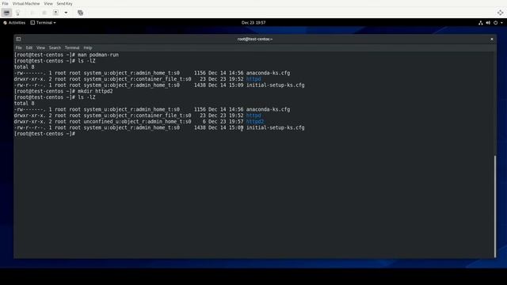Screen dimensions: 507x285
Task: Switch to fullscreen view icon
Action: pyautogui.click(x=500, y=13)
